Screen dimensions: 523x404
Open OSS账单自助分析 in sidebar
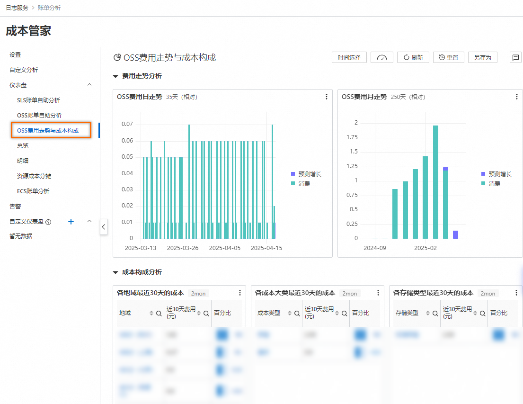point(39,115)
